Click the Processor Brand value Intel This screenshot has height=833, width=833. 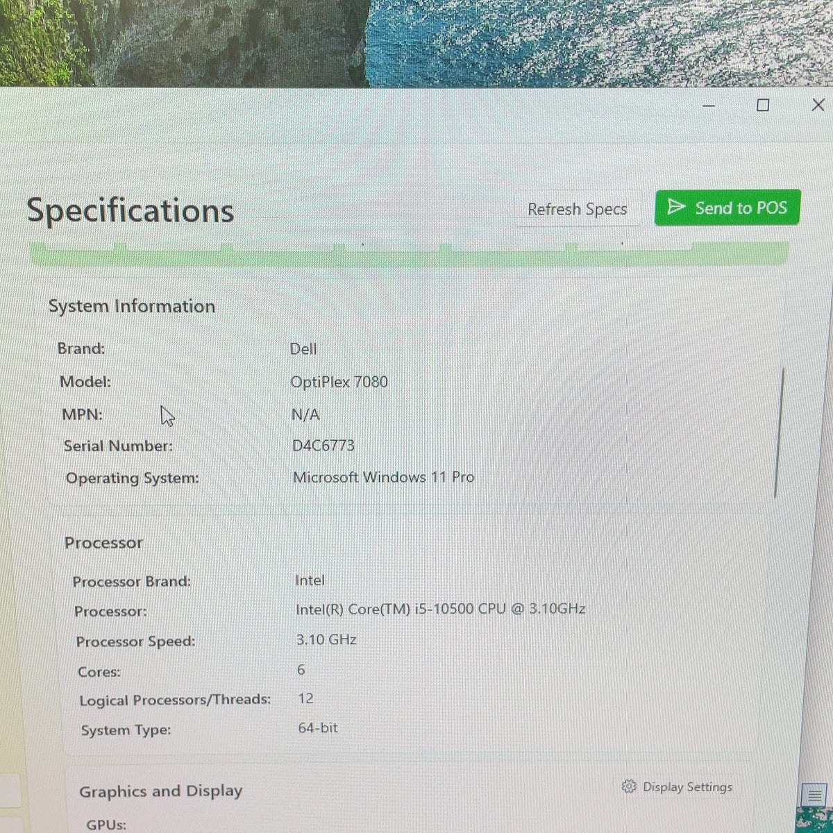[310, 580]
